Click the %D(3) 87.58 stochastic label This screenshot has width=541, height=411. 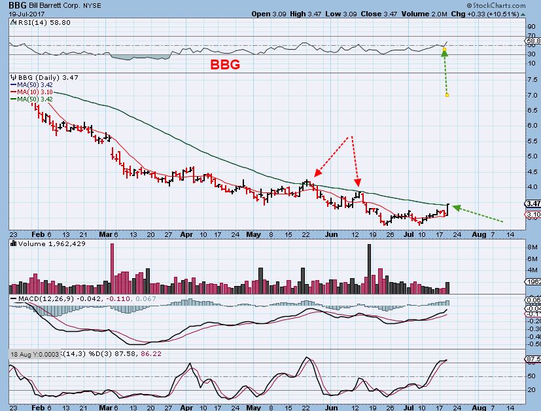coord(113,353)
